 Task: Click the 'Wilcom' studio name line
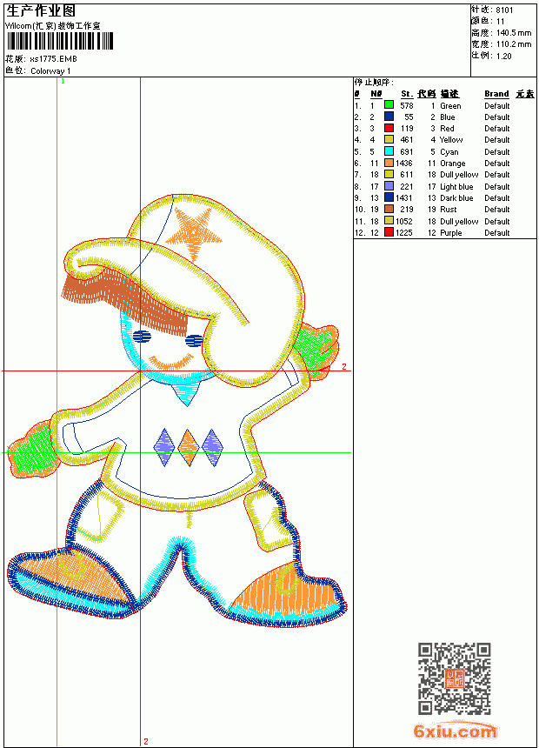[x=52, y=26]
